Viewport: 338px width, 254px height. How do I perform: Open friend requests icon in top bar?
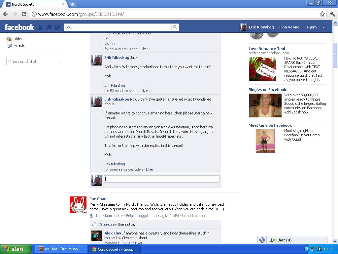tap(40, 27)
